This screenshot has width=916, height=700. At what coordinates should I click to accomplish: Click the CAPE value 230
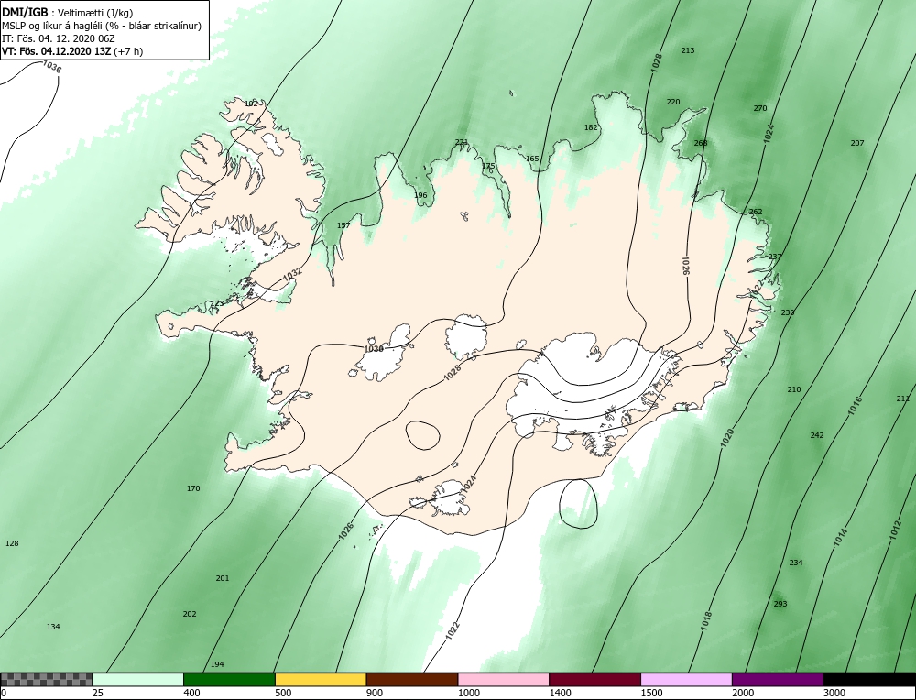pyautogui.click(x=788, y=312)
